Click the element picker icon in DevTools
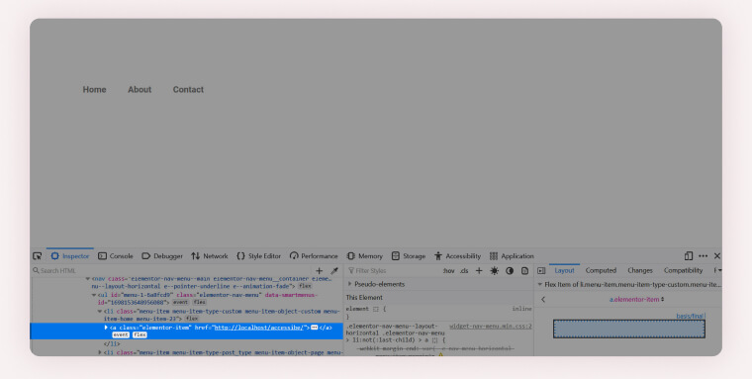752x379 pixels. (38, 255)
